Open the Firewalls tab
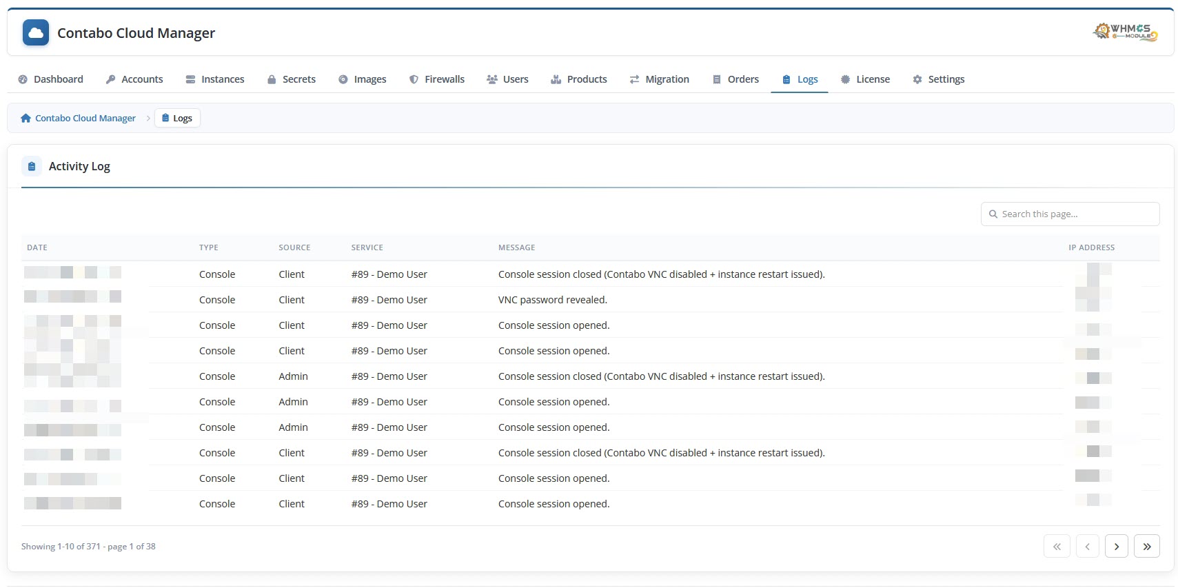The width and height of the screenshot is (1178, 588). coord(437,79)
